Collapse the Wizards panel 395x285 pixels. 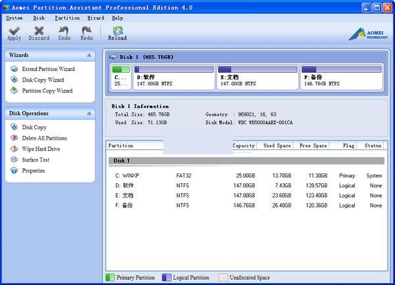[90, 56]
